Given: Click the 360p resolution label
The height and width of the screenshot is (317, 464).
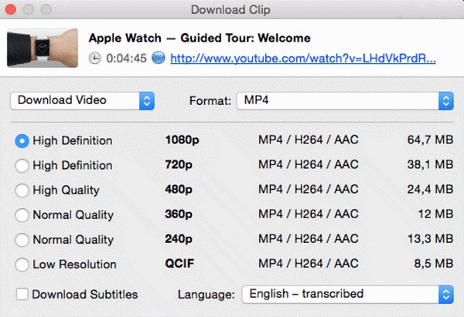Looking at the screenshot, I should tap(179, 214).
